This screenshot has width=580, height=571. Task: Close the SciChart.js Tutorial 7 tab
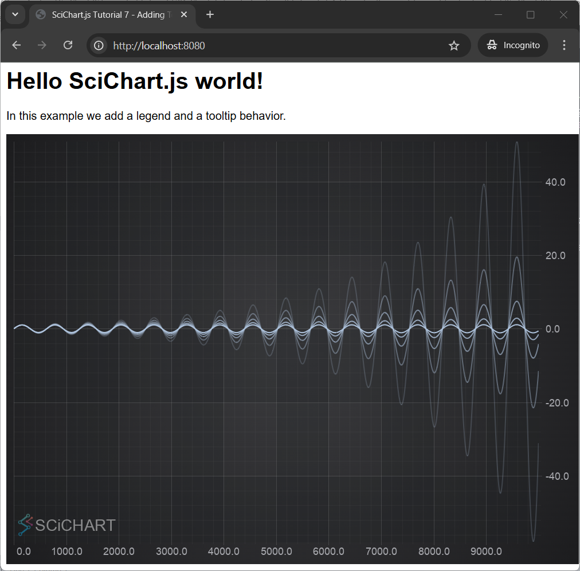(x=184, y=15)
